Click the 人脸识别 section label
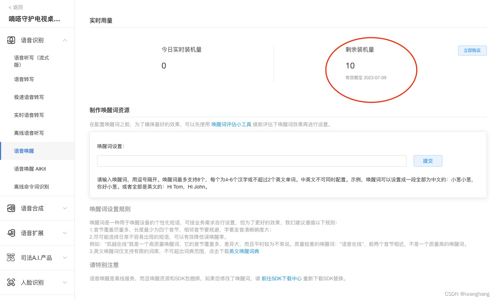495x300 pixels. [x=32, y=282]
